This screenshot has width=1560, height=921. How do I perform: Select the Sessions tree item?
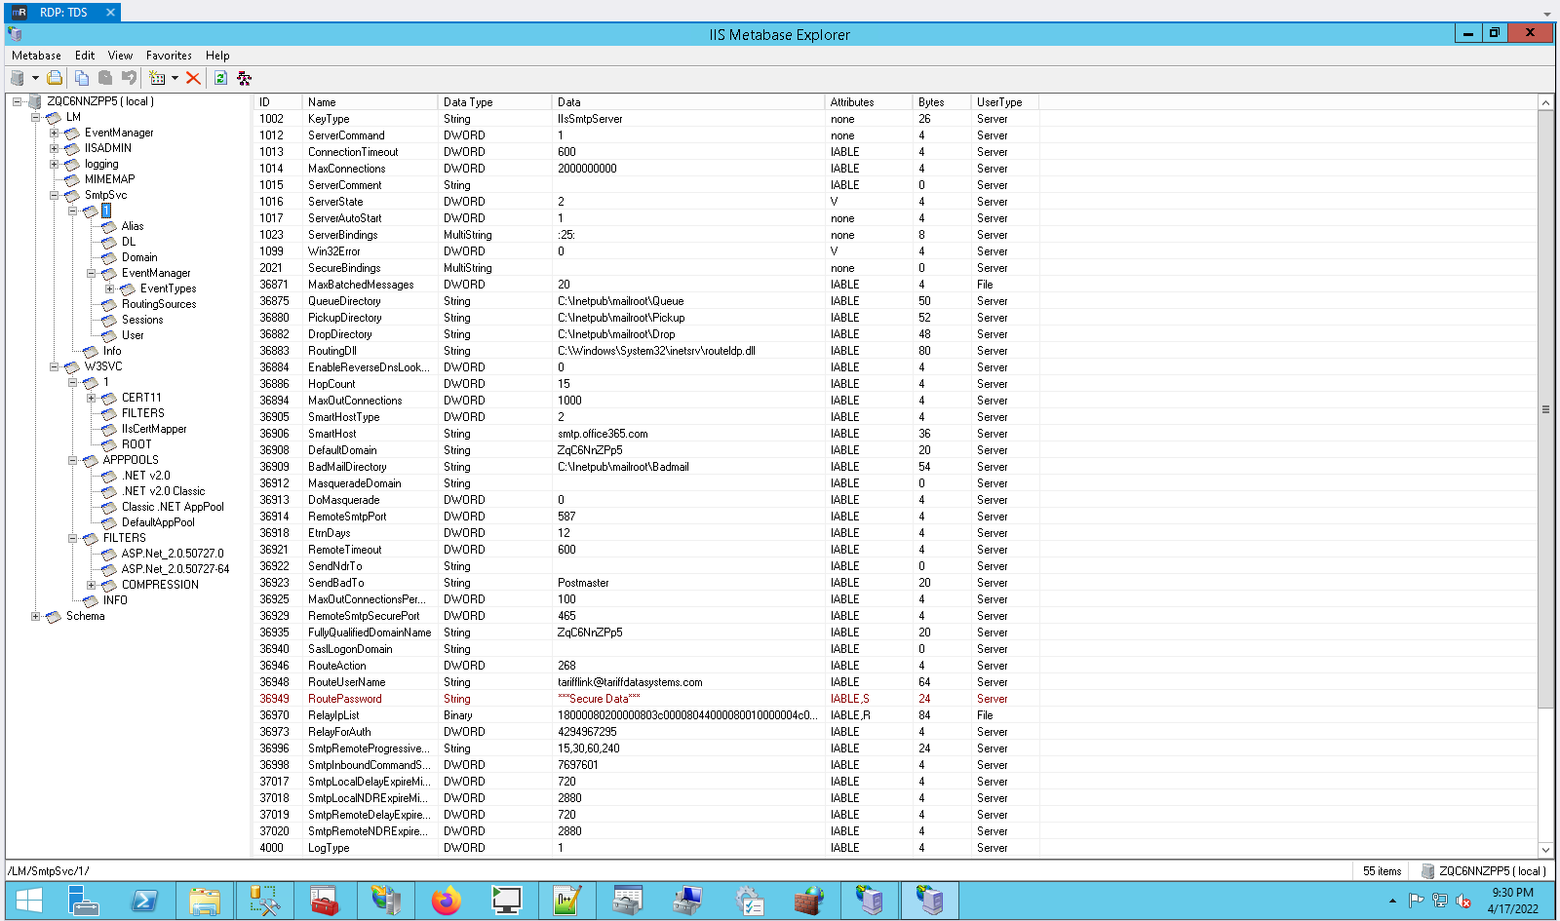click(x=142, y=320)
